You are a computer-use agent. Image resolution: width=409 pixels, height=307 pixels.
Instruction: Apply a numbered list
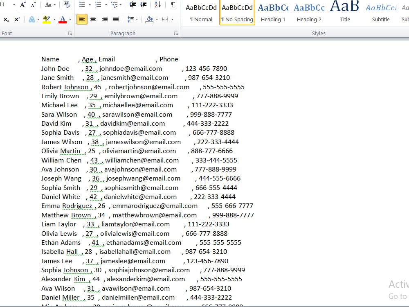click(x=98, y=5)
